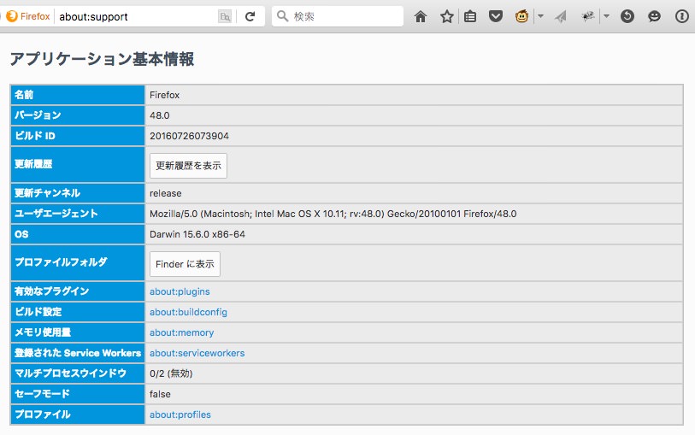The height and width of the screenshot is (435, 695).
Task: Open the about:profiles link
Action: (x=180, y=414)
